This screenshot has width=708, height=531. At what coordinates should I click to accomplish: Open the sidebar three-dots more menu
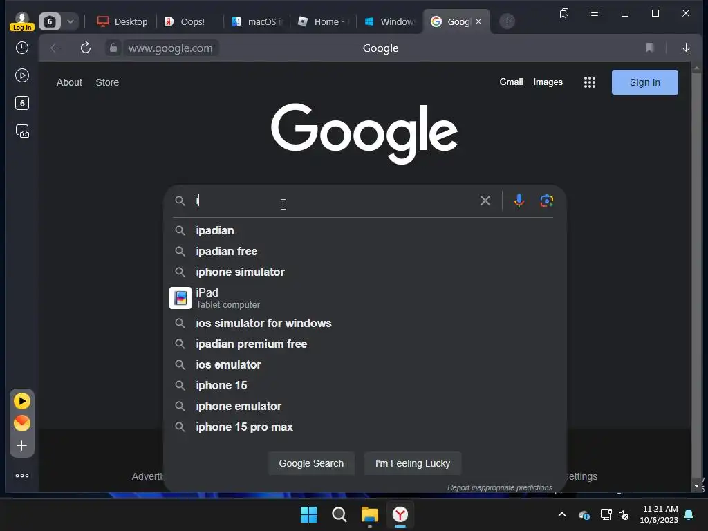click(21, 476)
